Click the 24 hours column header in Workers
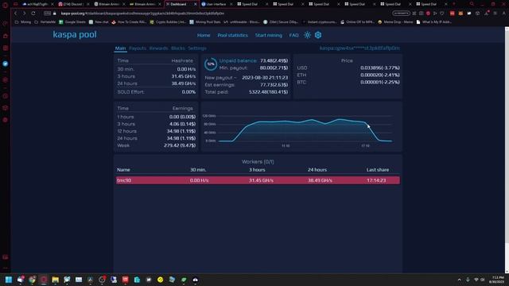509x286 pixels. [x=317, y=169]
